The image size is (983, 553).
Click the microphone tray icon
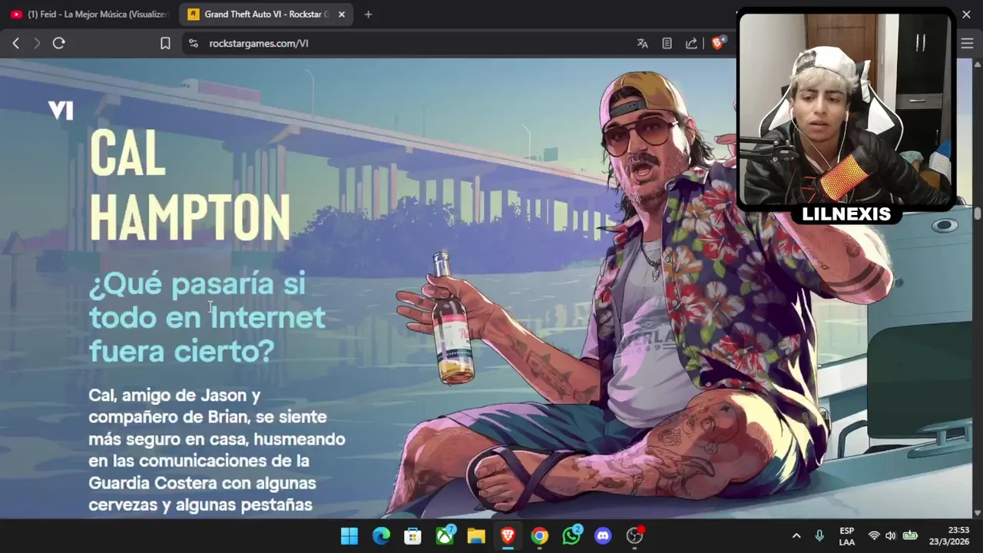click(820, 536)
